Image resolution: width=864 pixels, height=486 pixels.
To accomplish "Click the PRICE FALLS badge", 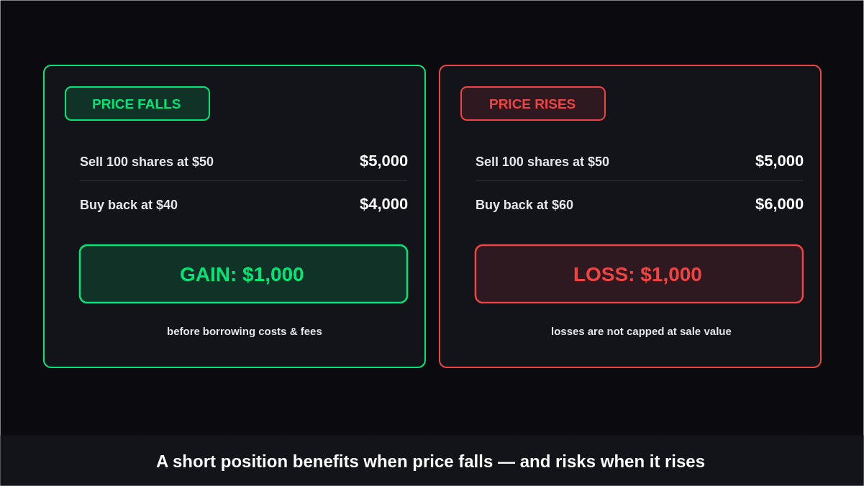I will [137, 104].
